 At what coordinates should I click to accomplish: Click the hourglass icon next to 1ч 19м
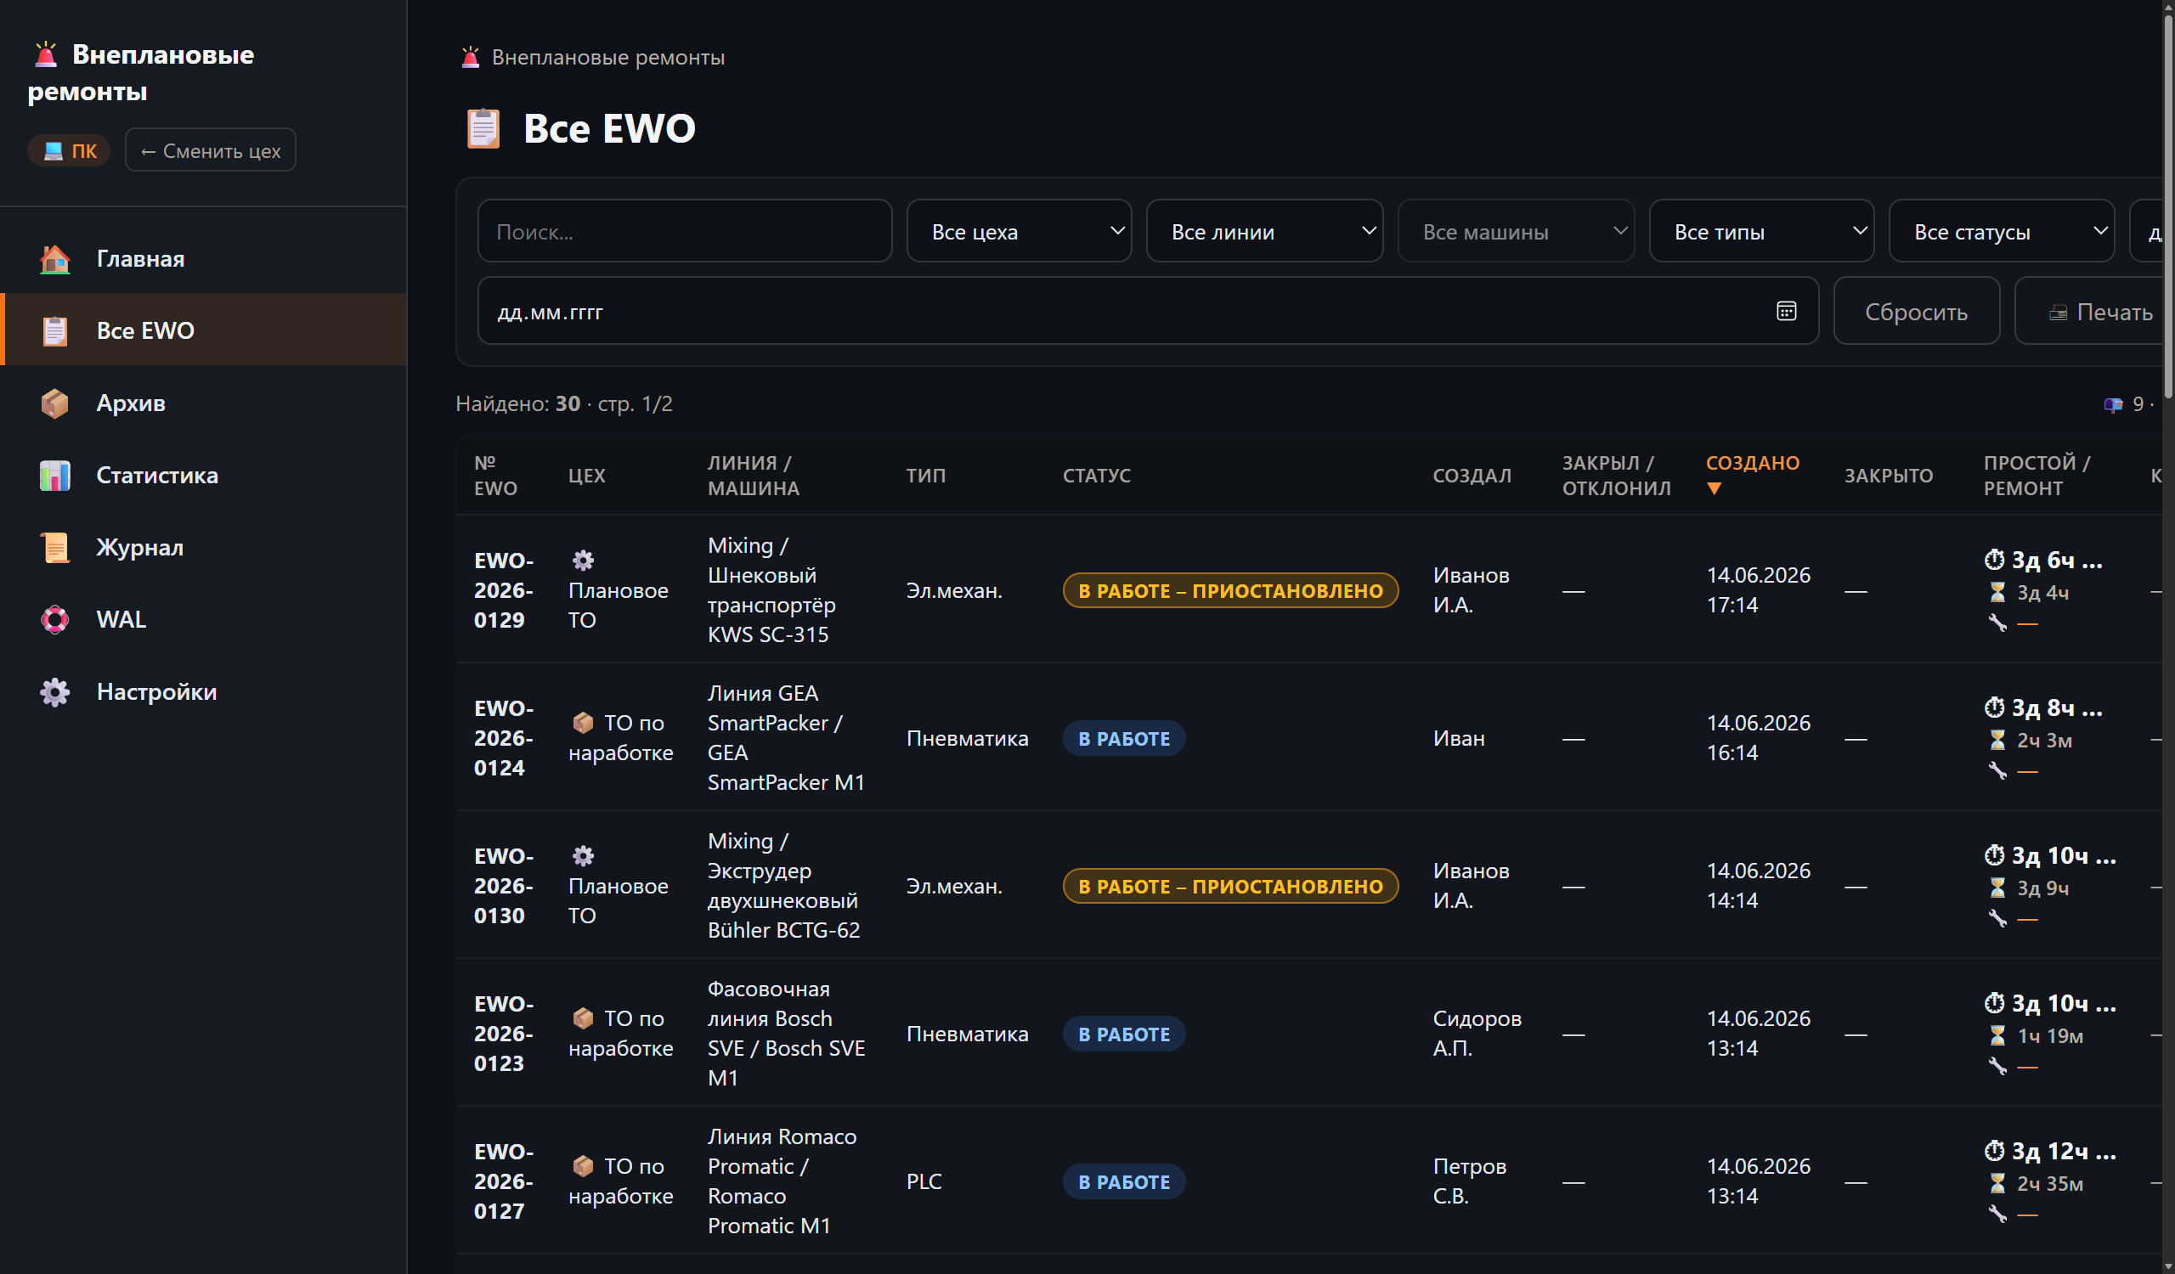[x=1997, y=1036]
